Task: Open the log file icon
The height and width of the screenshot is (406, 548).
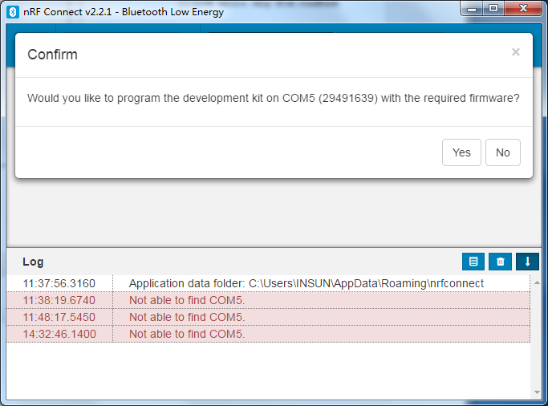Action: (473, 262)
